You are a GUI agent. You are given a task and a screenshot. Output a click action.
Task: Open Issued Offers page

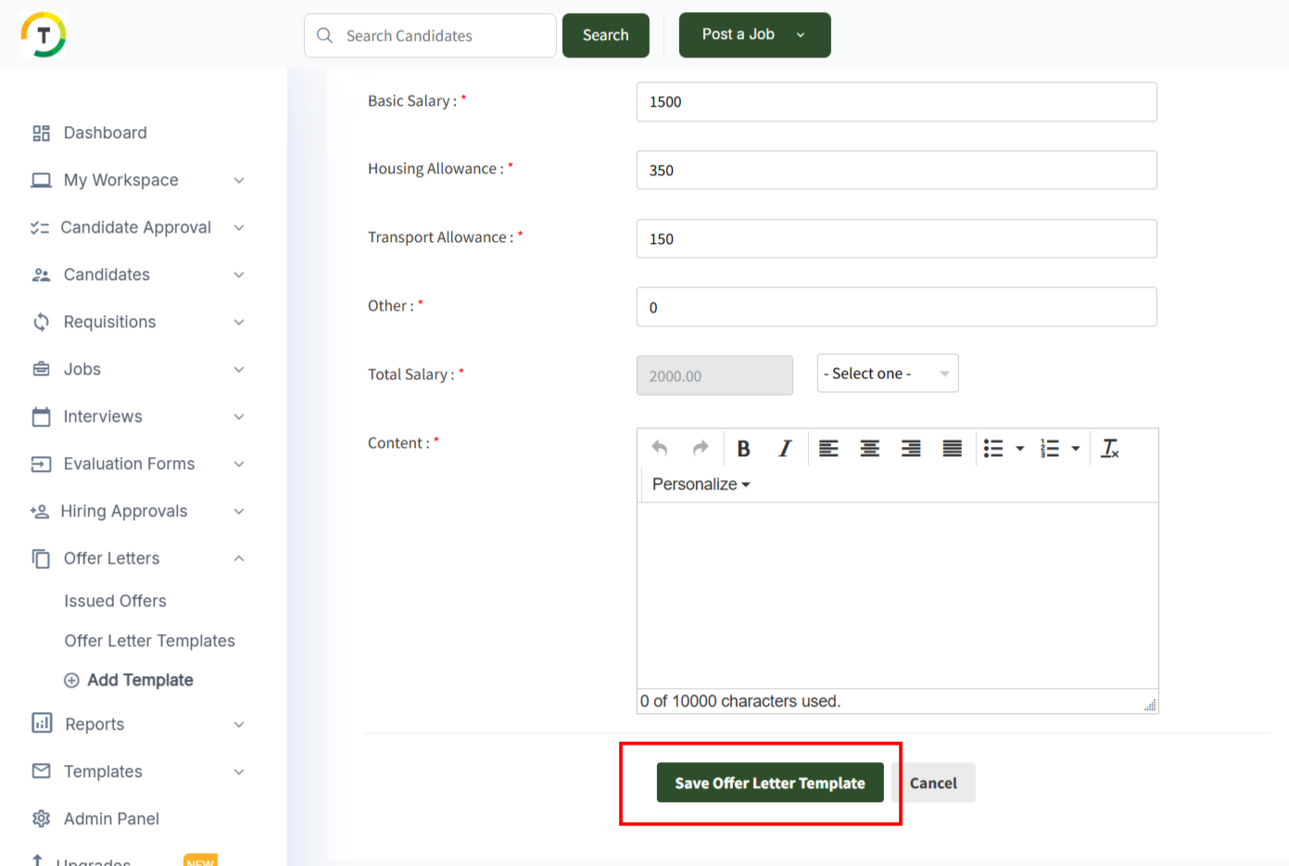tap(115, 601)
